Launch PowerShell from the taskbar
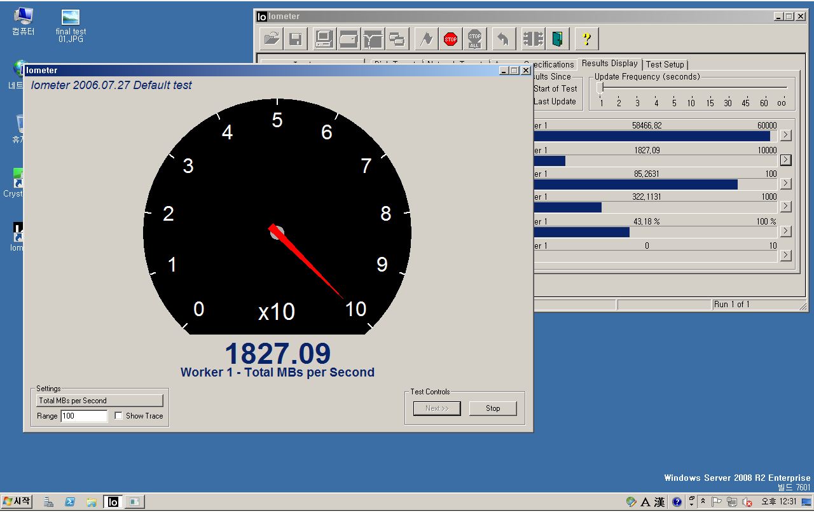The width and height of the screenshot is (814, 512). click(70, 502)
